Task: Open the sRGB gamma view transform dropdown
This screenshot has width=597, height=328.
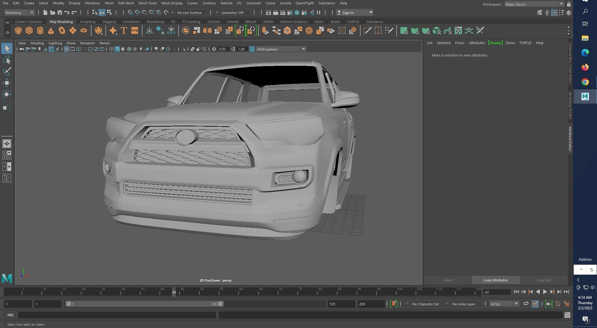Action: [x=281, y=49]
